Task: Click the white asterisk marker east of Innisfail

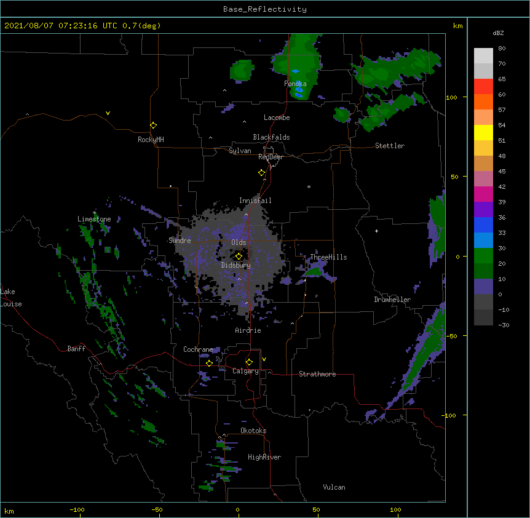Action: pos(309,186)
